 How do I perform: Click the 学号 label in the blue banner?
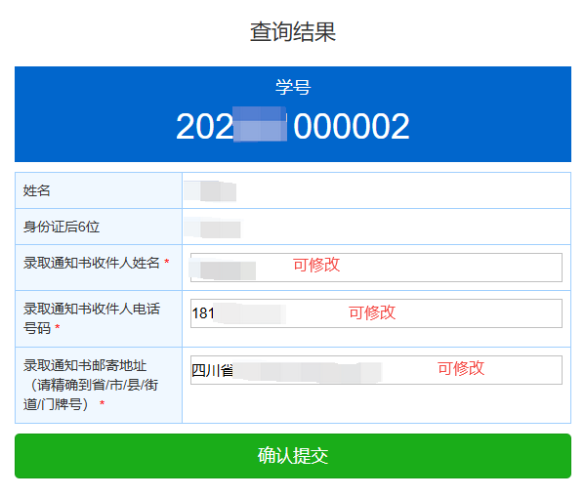(x=293, y=87)
